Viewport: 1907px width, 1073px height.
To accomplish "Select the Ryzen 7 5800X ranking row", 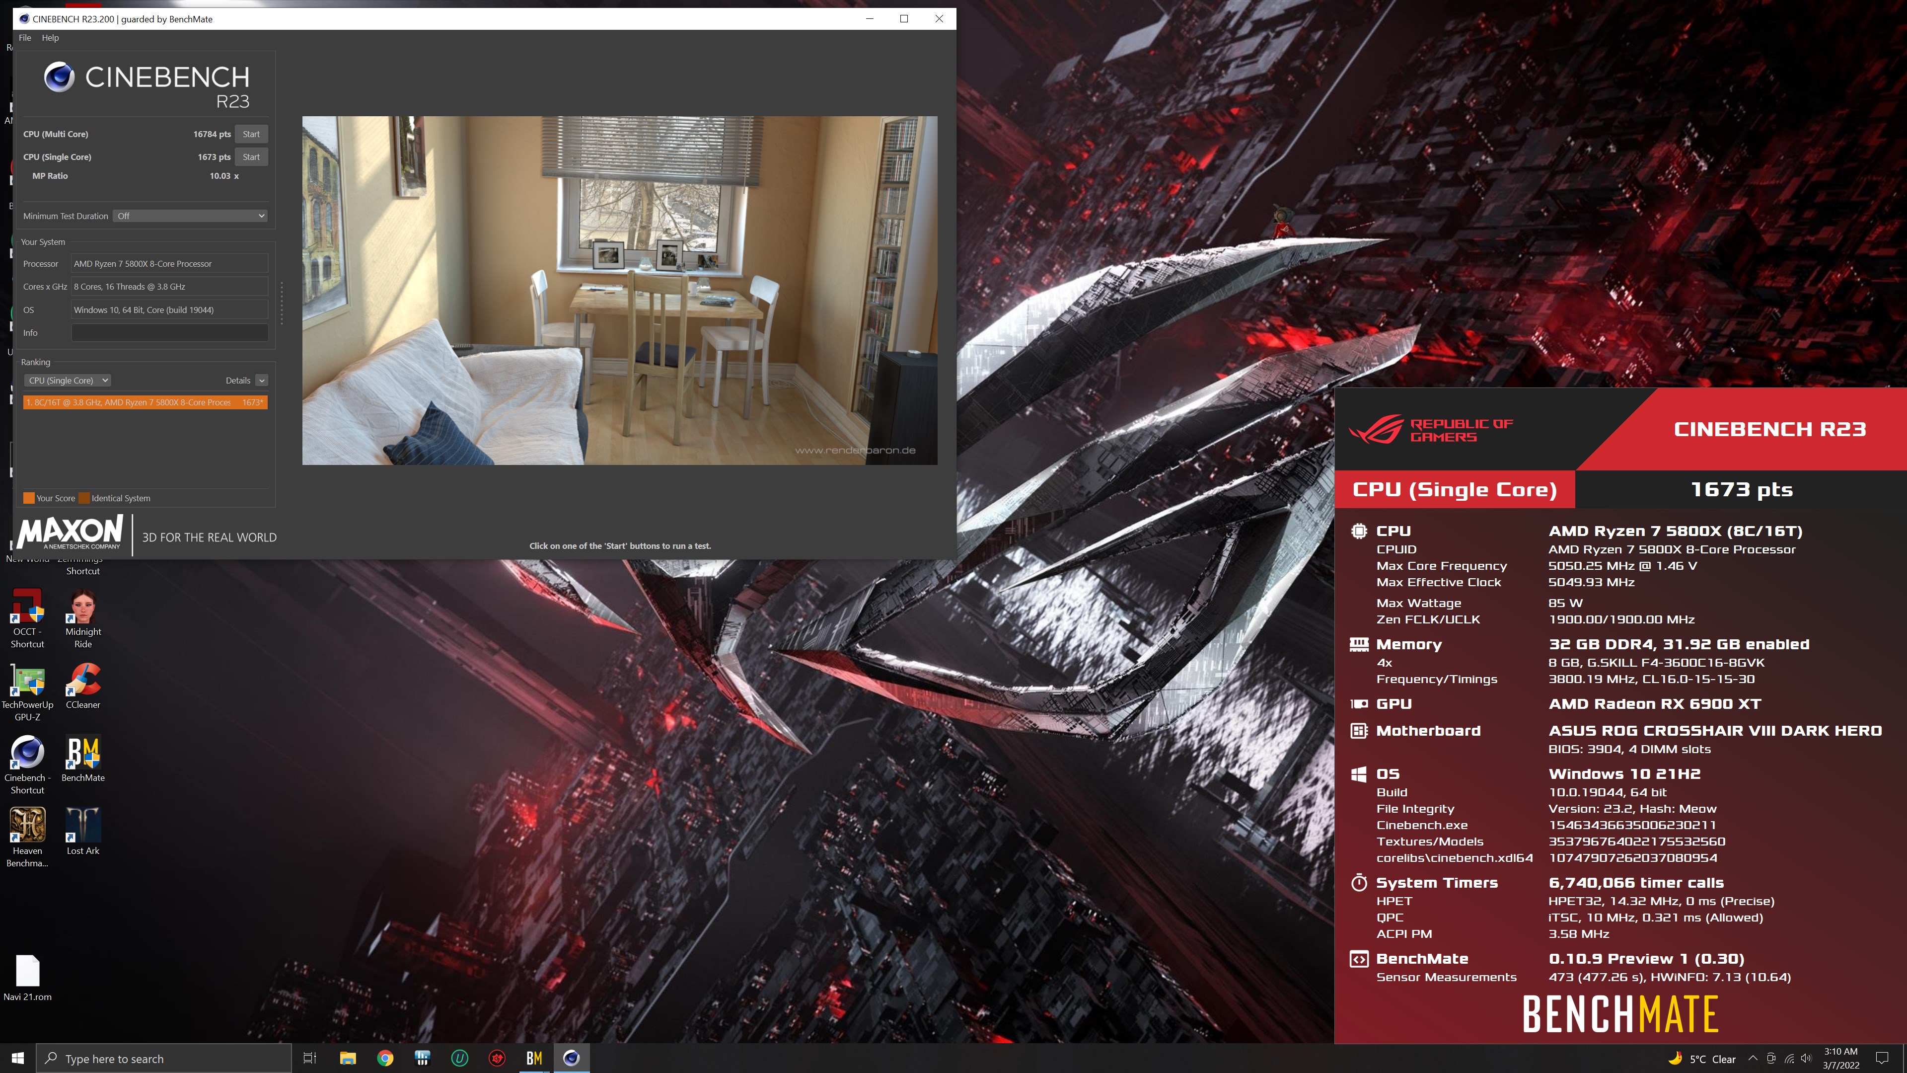I will coord(145,402).
